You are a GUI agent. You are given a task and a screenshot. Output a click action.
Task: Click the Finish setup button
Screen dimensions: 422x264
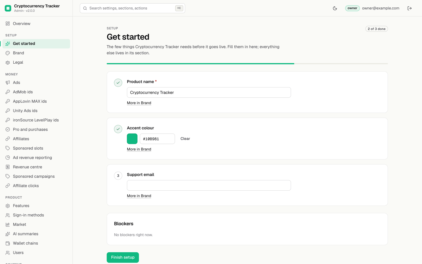[123, 257]
